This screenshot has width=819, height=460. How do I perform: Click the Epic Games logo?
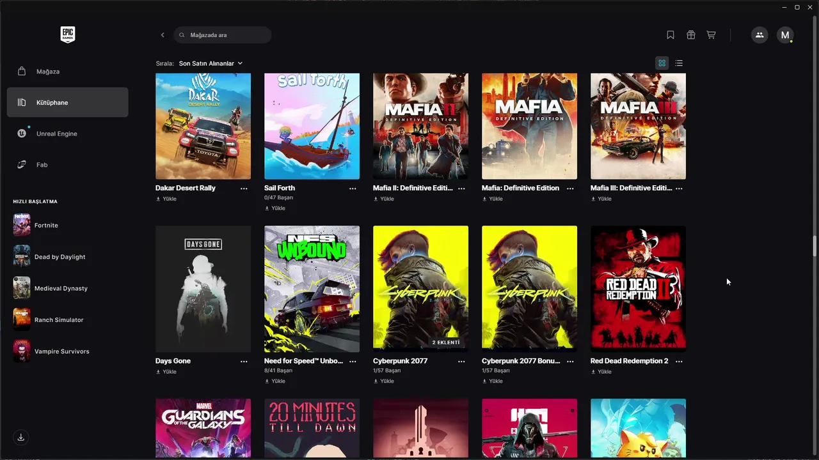point(67,34)
